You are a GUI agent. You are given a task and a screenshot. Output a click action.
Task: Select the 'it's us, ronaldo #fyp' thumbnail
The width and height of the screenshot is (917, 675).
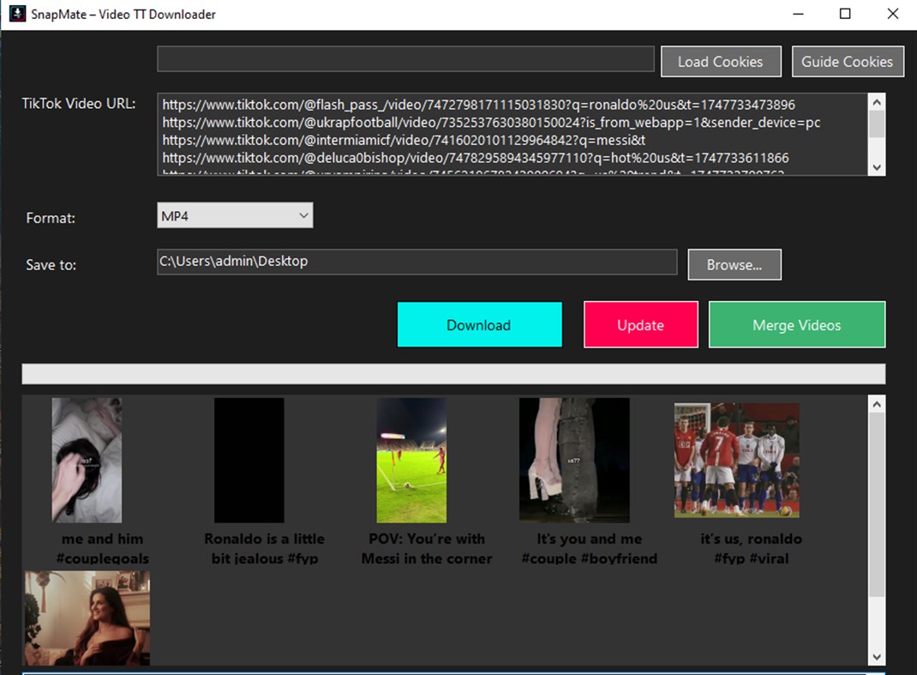pos(736,460)
